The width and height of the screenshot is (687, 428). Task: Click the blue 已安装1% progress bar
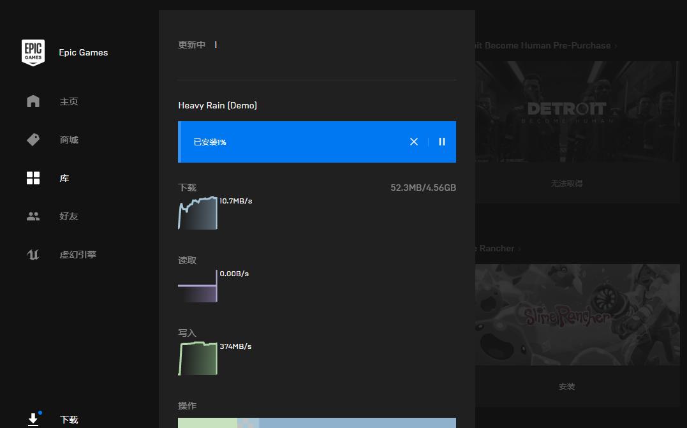293,142
